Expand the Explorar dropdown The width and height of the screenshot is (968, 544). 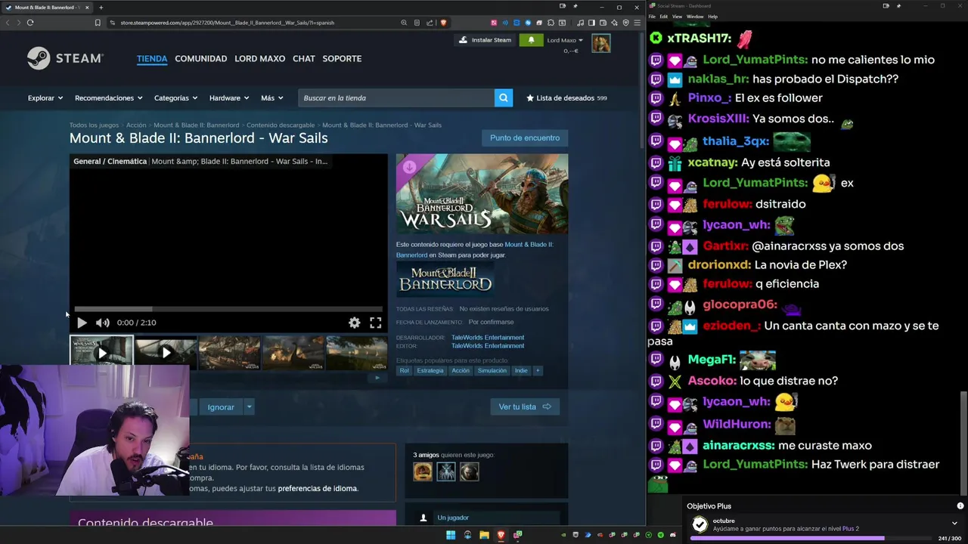click(45, 97)
